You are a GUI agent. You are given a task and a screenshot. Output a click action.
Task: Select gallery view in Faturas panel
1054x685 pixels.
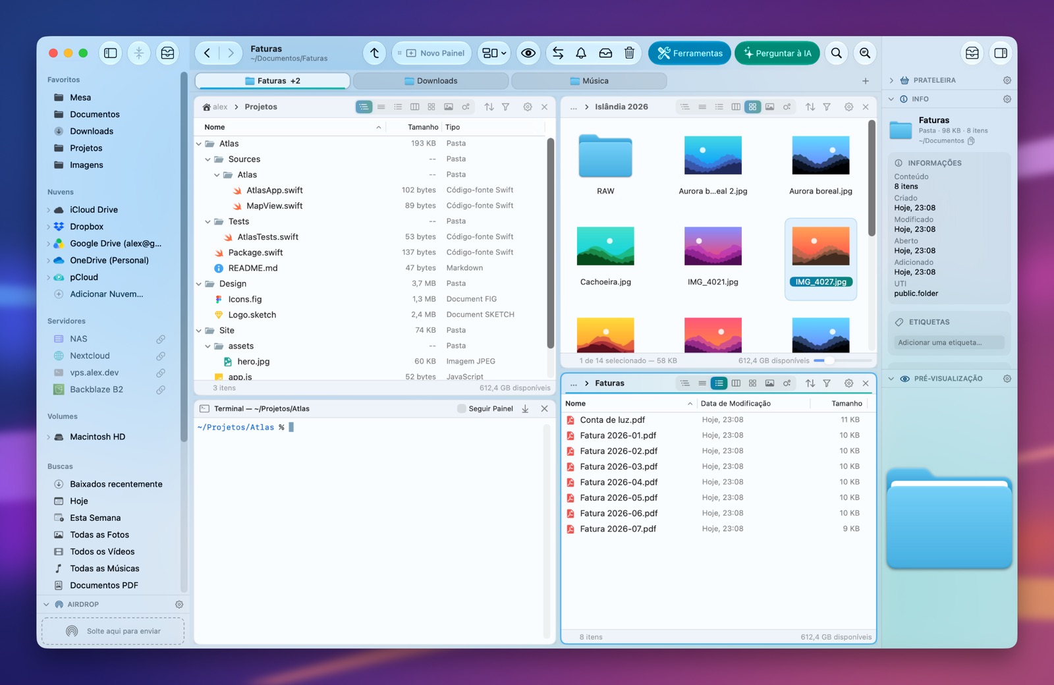click(769, 383)
